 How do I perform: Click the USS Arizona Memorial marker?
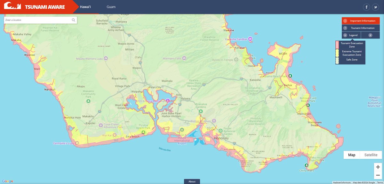coord(167,101)
